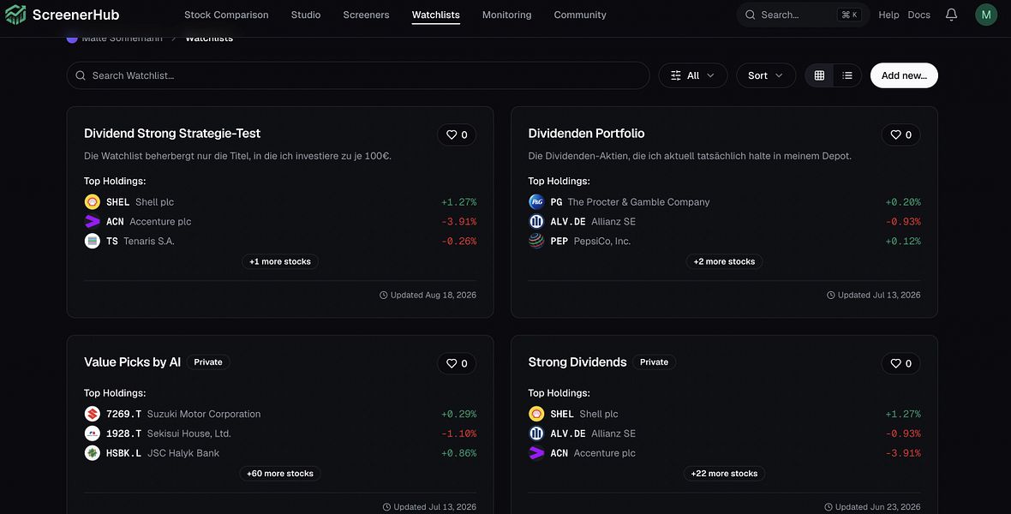This screenshot has height=514, width=1011.
Task: Click Allianz logo in Dividenden Portfolio
Action: point(536,221)
